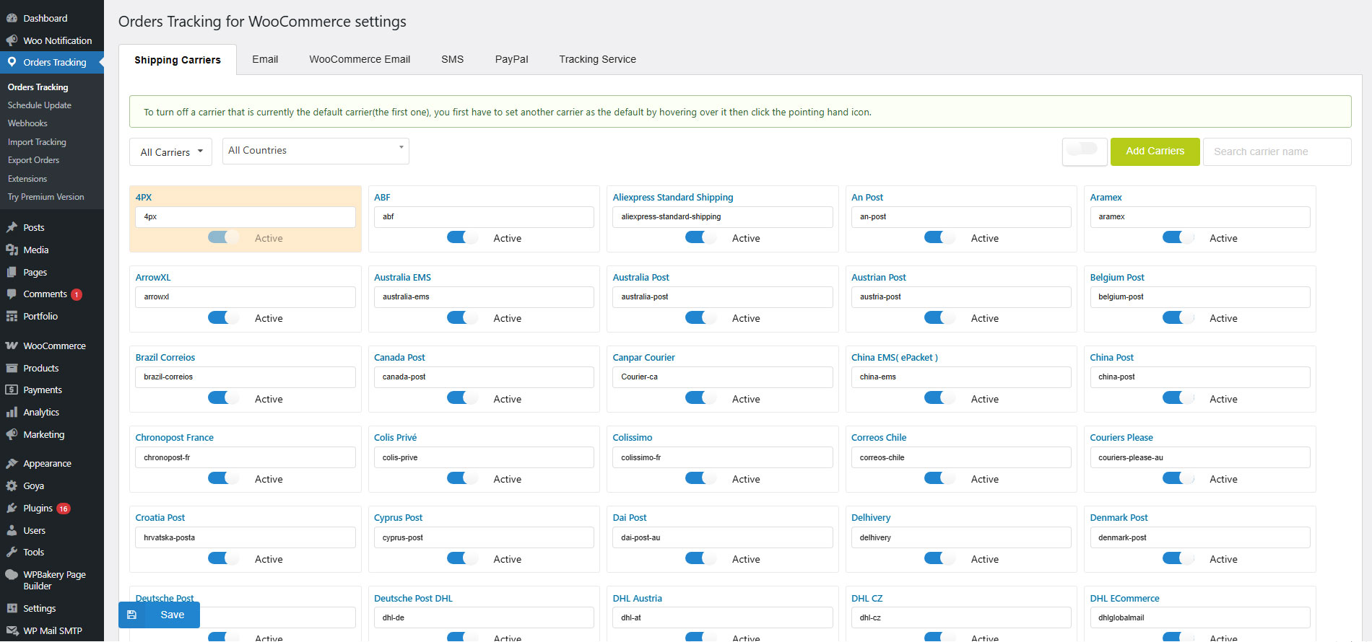The height and width of the screenshot is (642, 1372).
Task: Open the Export Orders link
Action: click(33, 160)
